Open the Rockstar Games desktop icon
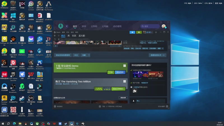The image size is (224, 126). click(4, 100)
